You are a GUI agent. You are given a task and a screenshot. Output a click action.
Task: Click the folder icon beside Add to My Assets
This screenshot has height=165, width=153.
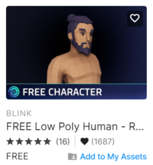tap(72, 156)
